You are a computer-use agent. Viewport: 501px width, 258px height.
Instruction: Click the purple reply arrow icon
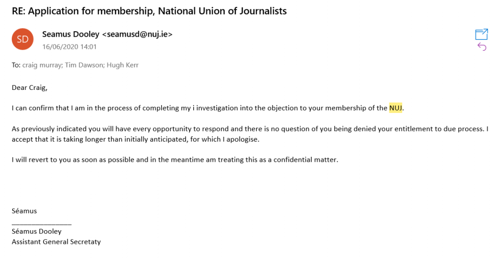(482, 47)
